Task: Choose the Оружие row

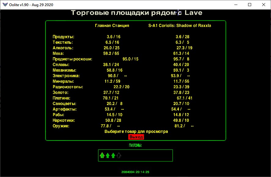Action: 61,126
